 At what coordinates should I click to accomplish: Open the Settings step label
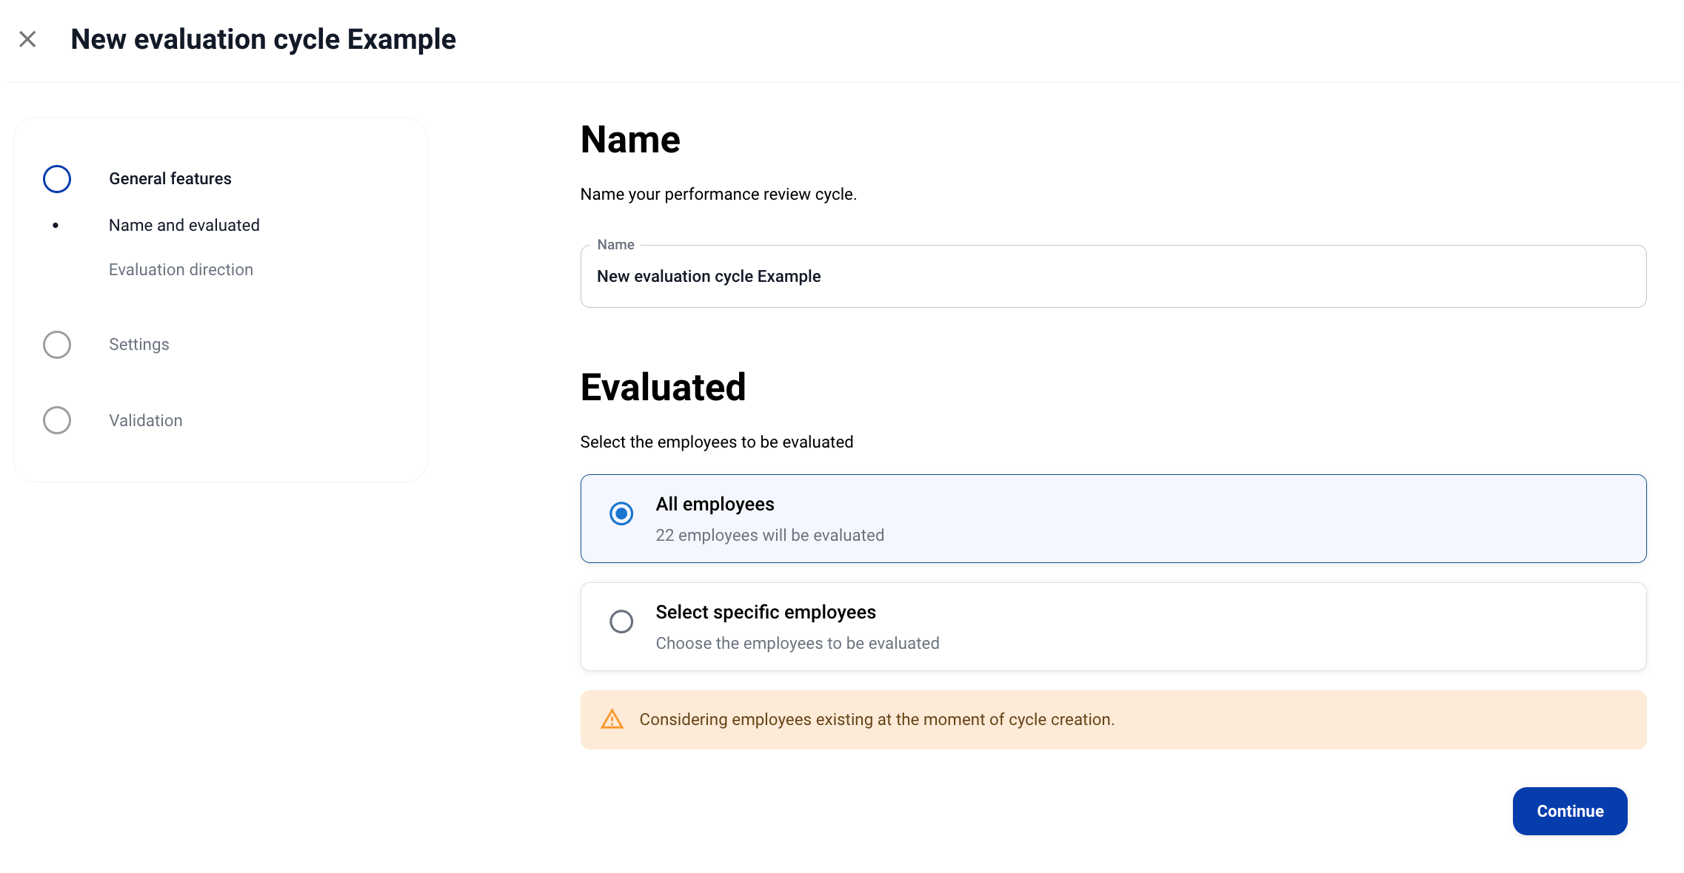click(x=139, y=345)
